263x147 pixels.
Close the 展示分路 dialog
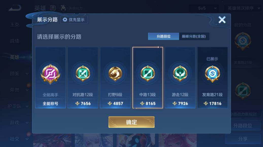[x=222, y=20]
